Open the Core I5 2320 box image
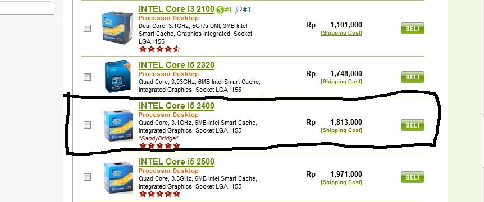This screenshot has width=484, height=202. pos(117,76)
